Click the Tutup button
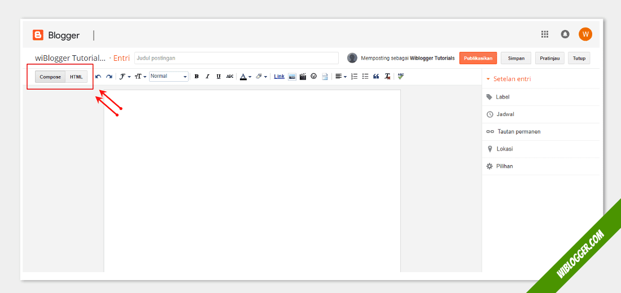Image resolution: width=621 pixels, height=293 pixels. (x=579, y=58)
